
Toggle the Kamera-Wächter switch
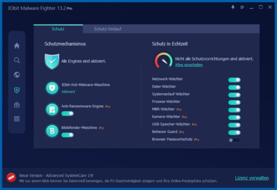[235, 118]
